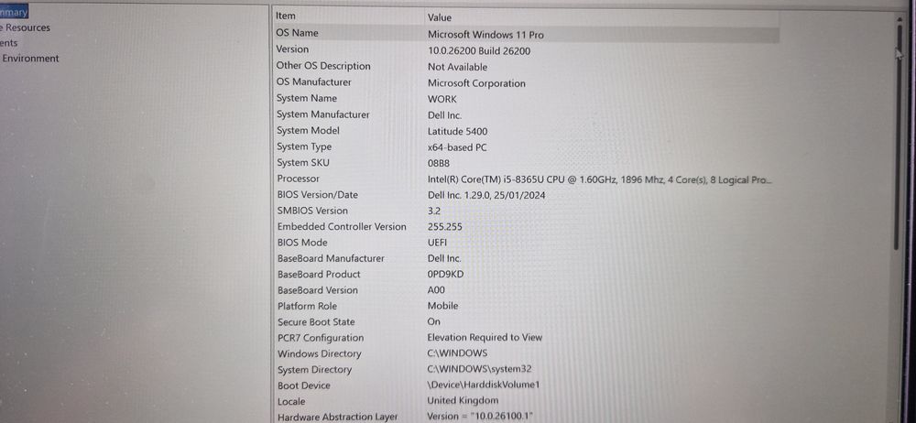
Task: Click the scrollbar up arrow
Action: [898, 18]
